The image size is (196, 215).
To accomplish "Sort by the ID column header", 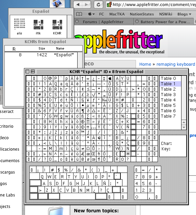I will [x=14, y=49].
